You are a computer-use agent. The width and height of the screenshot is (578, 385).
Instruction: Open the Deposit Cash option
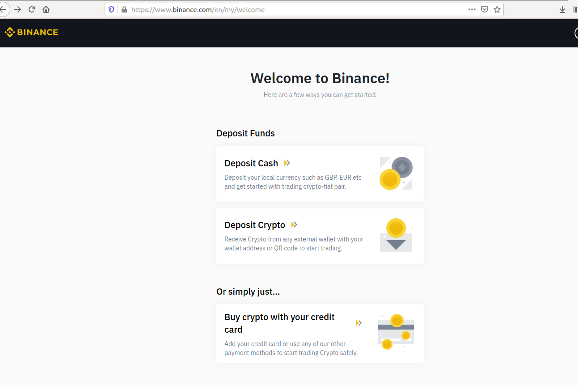click(x=251, y=164)
